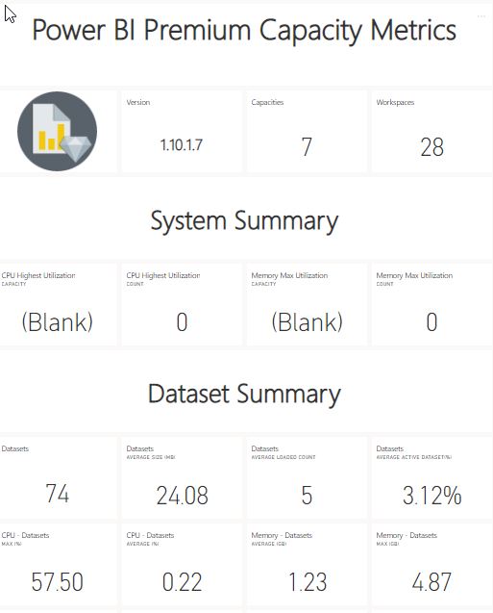Click Datasets Average Size value 24.08
Viewport: 493px width, 613px height.
[183, 496]
